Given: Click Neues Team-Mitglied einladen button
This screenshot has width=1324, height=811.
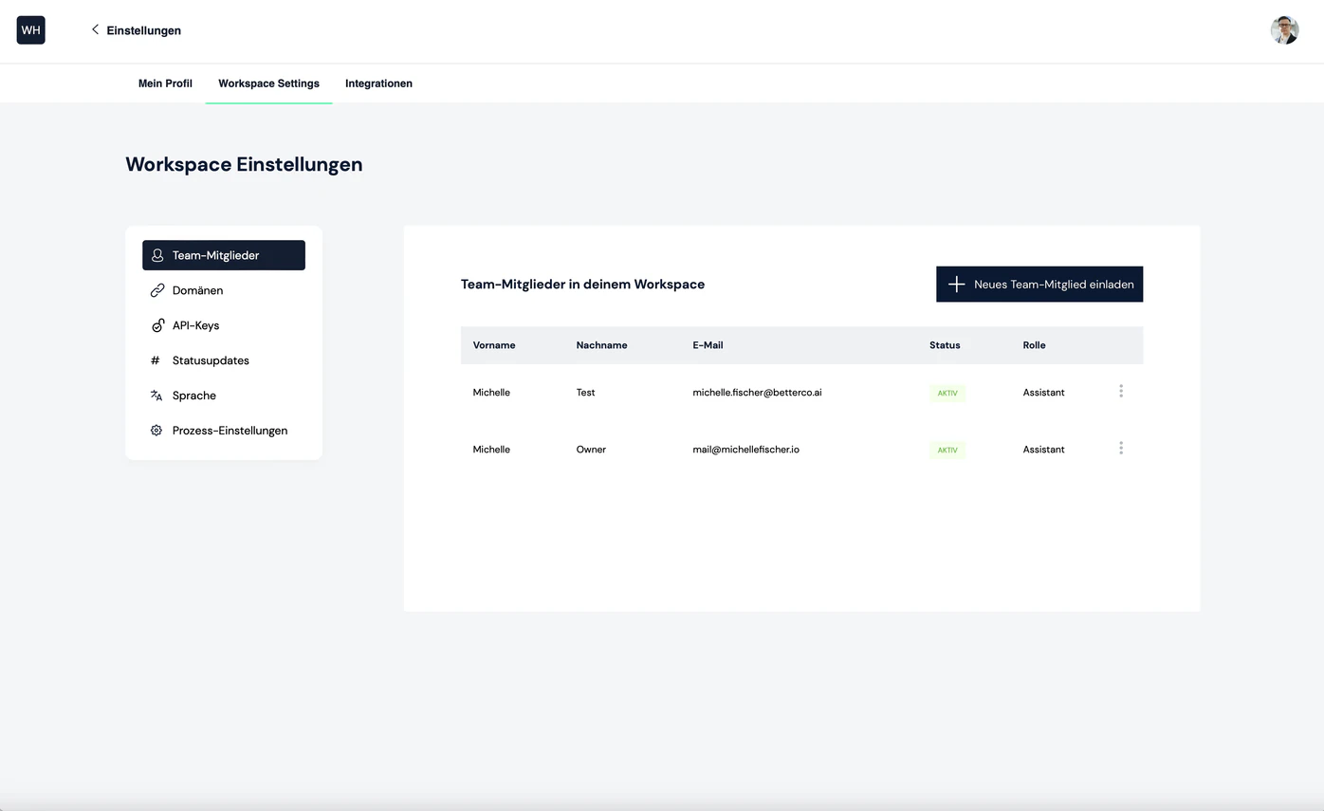Looking at the screenshot, I should click(x=1039, y=285).
